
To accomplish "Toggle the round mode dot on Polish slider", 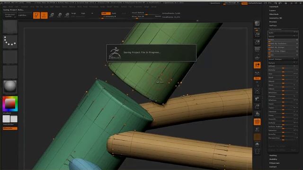I will tap(297, 40).
